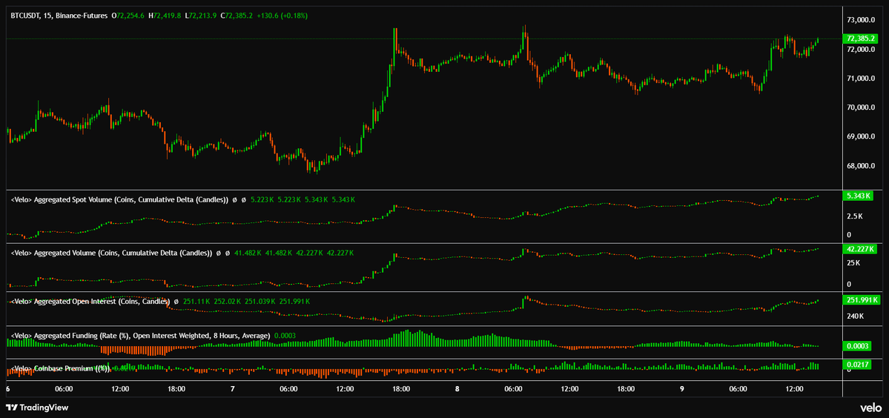Click the 240K axis label in open interest pane
This screenshot has height=418, width=889.
855,316
